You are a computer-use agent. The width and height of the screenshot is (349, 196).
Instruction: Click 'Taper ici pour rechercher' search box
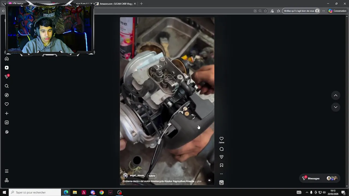(35, 192)
